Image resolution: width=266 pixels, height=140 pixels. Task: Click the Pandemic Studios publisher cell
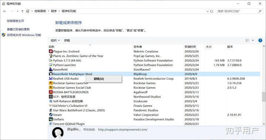tap(146, 110)
